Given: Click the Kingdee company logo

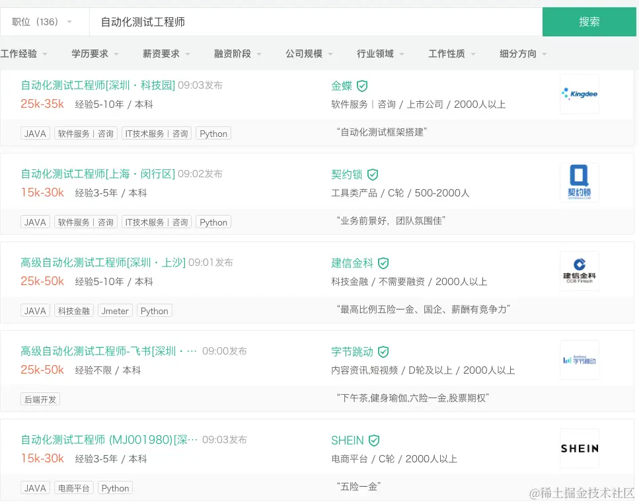Looking at the screenshot, I should pyautogui.click(x=580, y=94).
